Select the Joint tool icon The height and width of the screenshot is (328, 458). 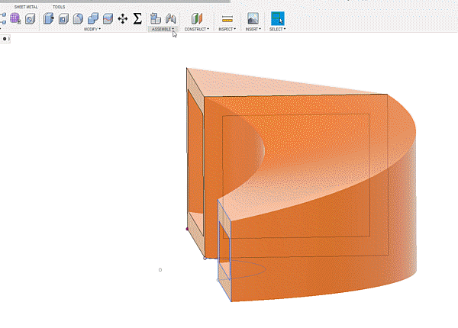(170, 18)
